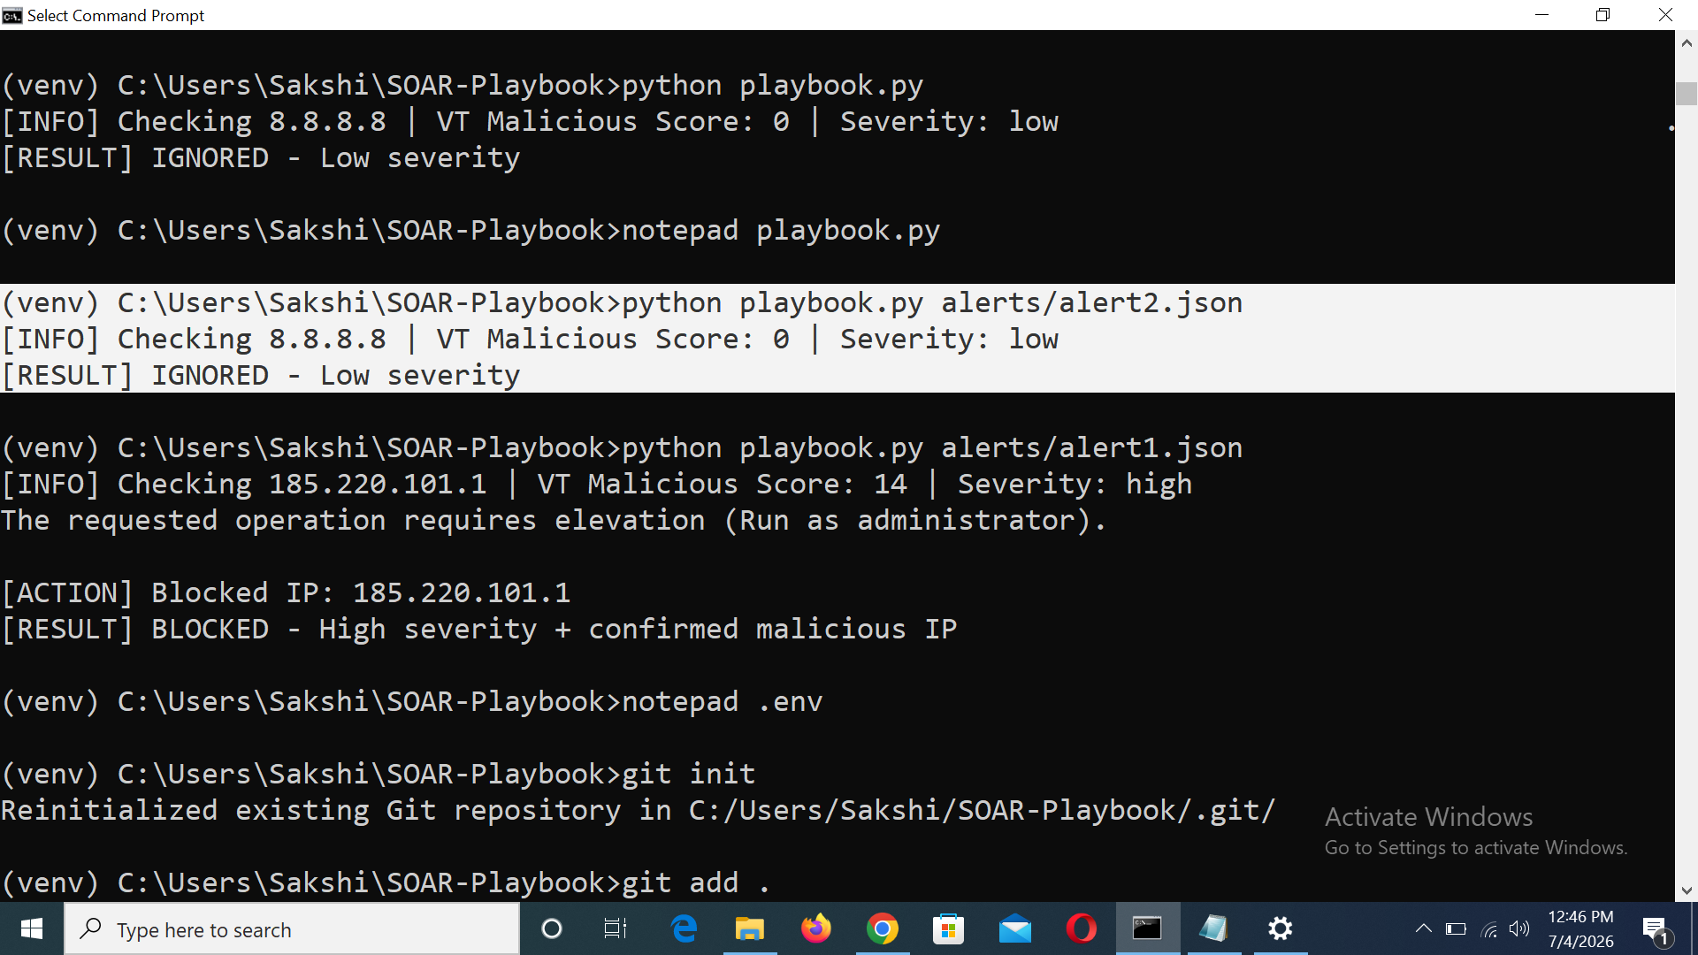Screen dimensions: 1698x955
Task: Click the scrollbar down arrow
Action: point(1687,890)
